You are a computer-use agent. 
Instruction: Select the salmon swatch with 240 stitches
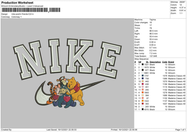pyautogui.click(x=143, y=90)
